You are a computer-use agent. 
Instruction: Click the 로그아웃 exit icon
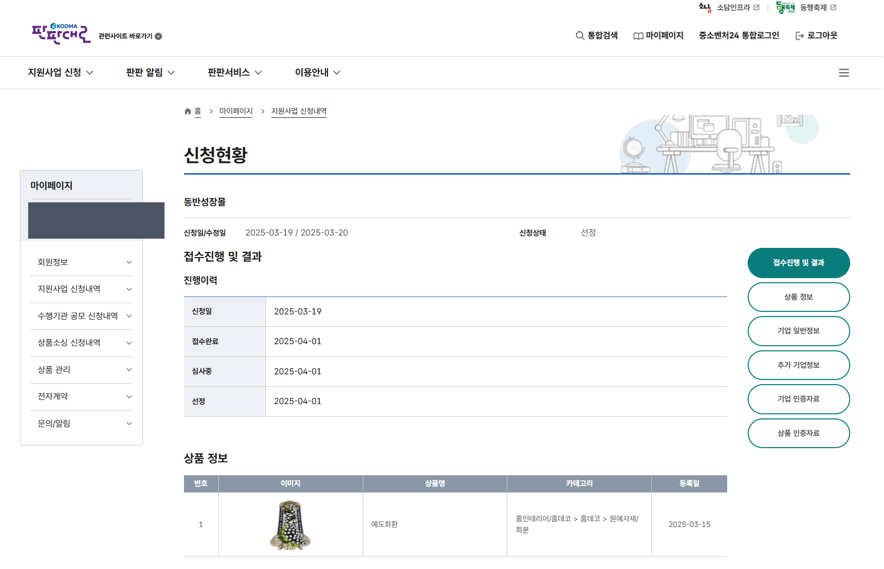pos(799,36)
